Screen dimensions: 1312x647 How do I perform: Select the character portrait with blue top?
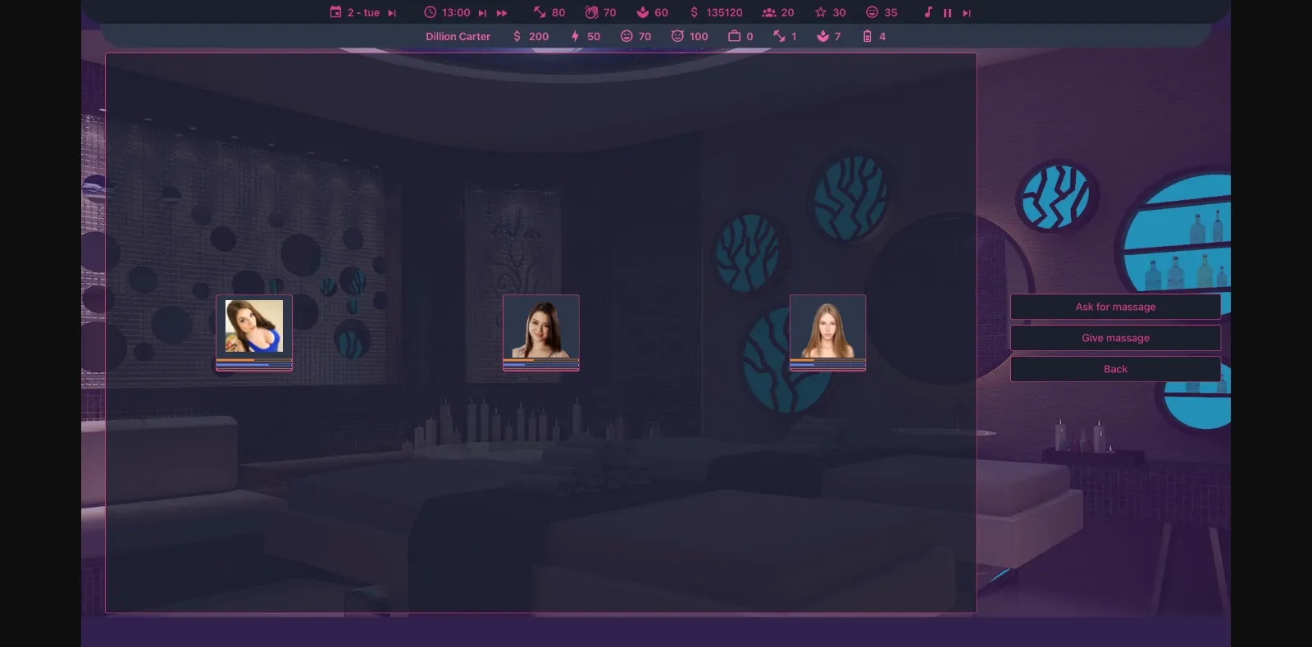click(254, 326)
